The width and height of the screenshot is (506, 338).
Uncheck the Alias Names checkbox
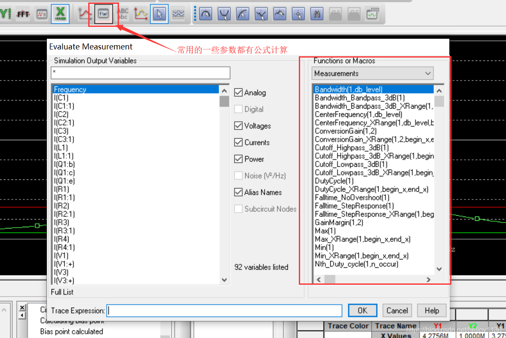(238, 192)
